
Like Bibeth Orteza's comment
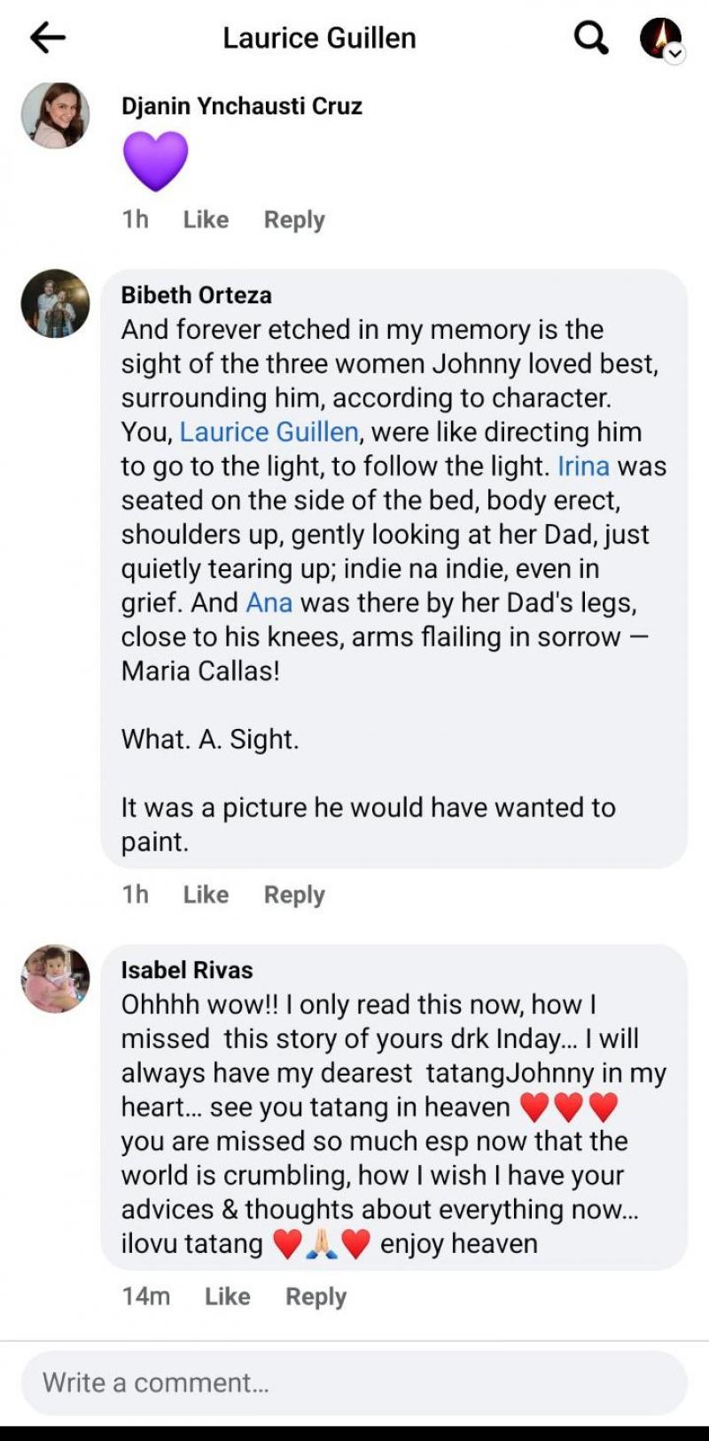[206, 894]
